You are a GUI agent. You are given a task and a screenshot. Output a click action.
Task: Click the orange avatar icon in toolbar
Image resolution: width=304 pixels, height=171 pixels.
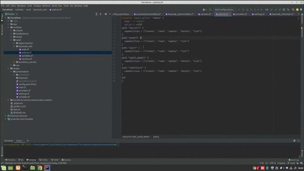pos(297,9)
